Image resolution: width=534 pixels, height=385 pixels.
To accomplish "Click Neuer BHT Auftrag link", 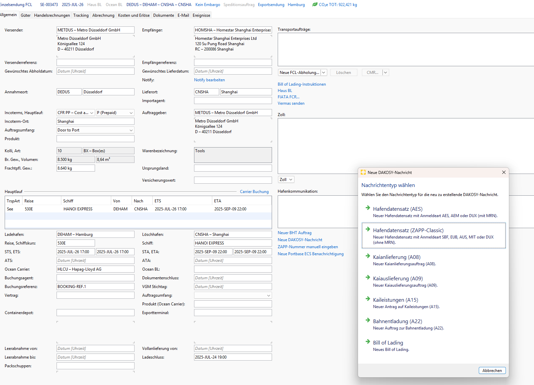I will pos(294,233).
